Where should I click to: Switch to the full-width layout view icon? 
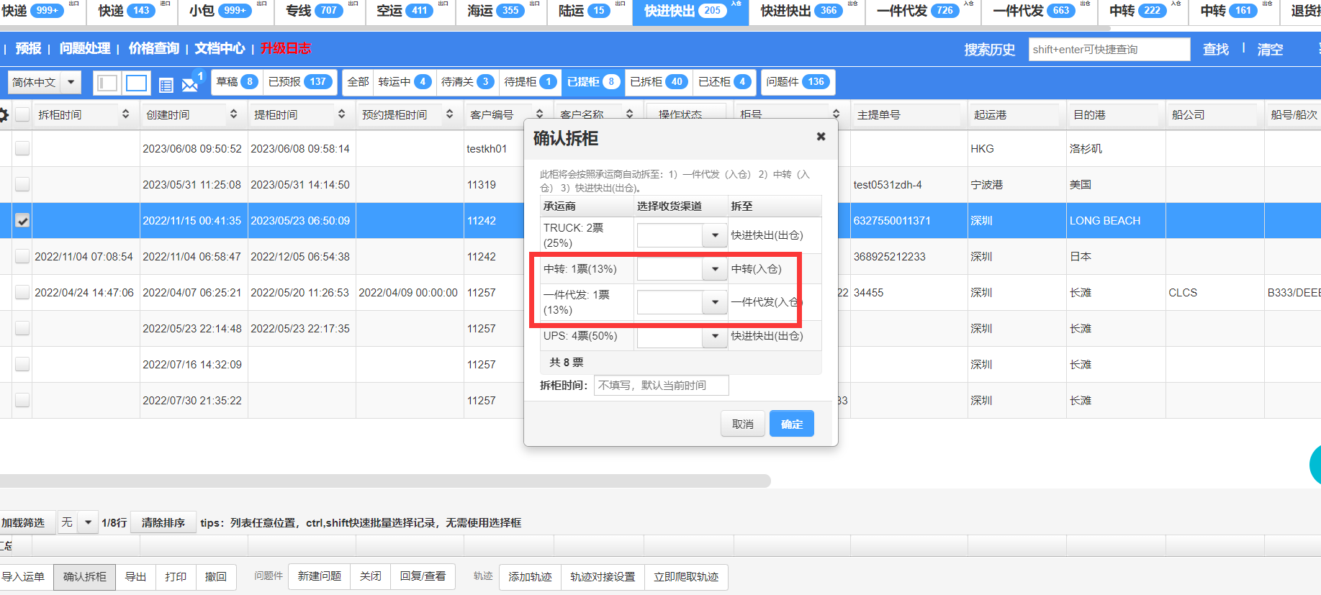pyautogui.click(x=136, y=83)
